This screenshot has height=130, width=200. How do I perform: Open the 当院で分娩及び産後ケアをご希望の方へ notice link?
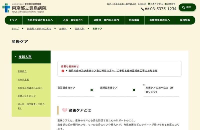[113, 70]
